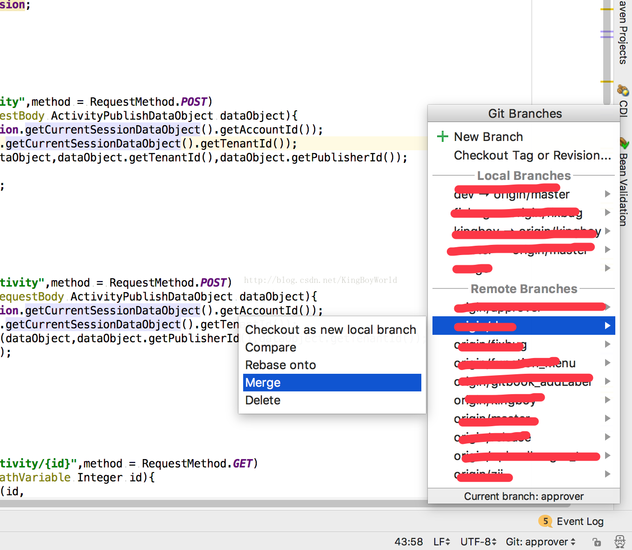
Task: Click RequestMethod.GET in the code editor
Action: click(197, 463)
